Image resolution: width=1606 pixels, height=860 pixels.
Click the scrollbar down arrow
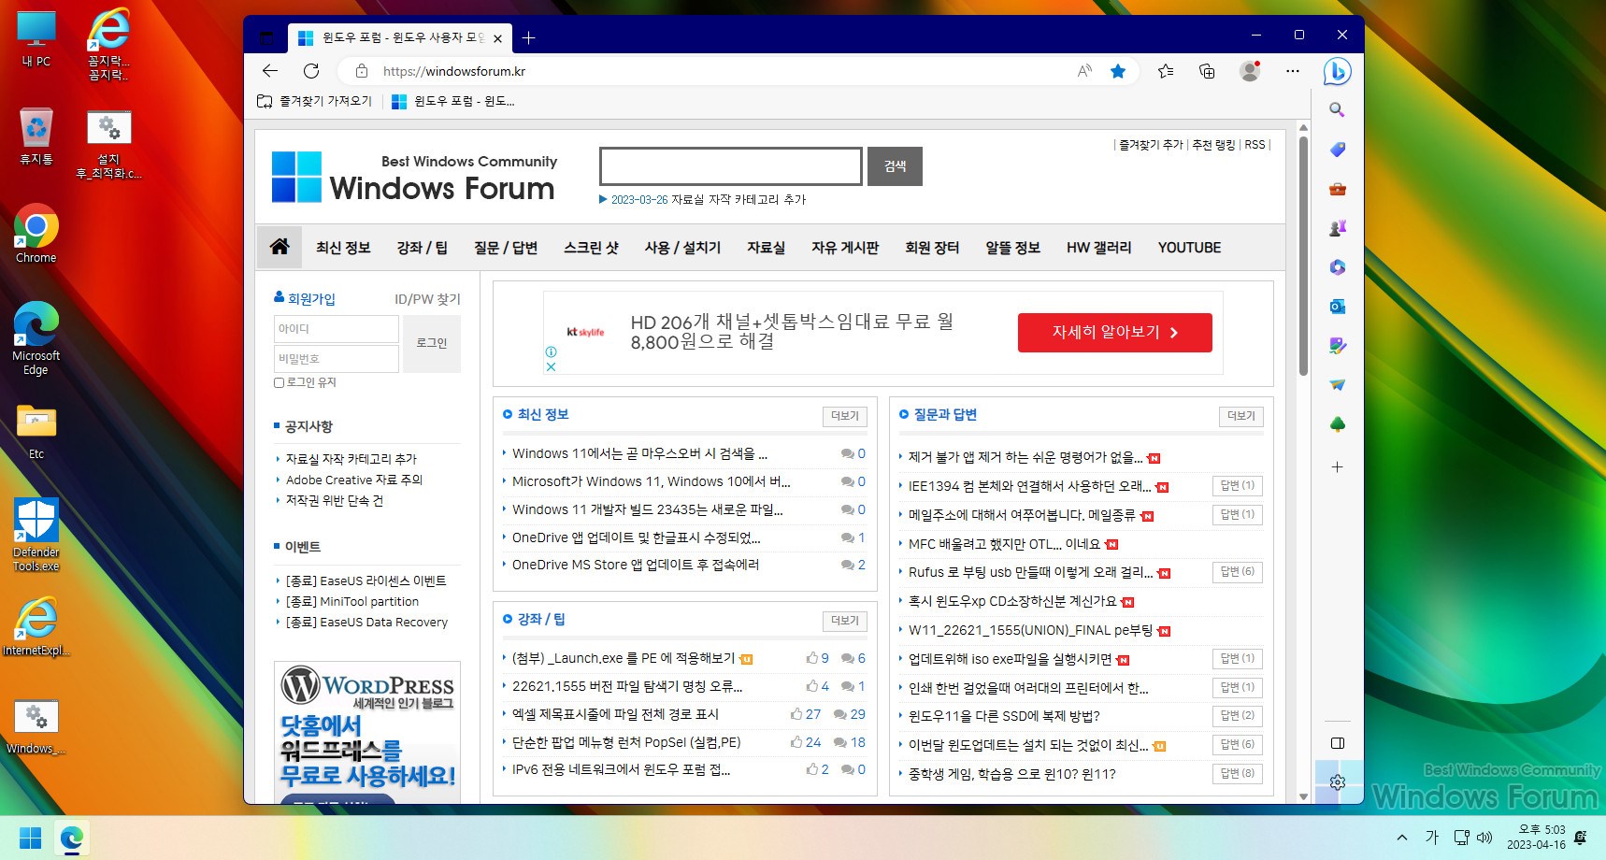pos(1303,796)
